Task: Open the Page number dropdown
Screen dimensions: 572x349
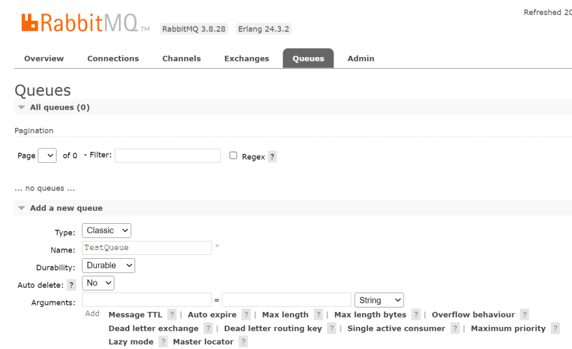Action: (x=47, y=156)
